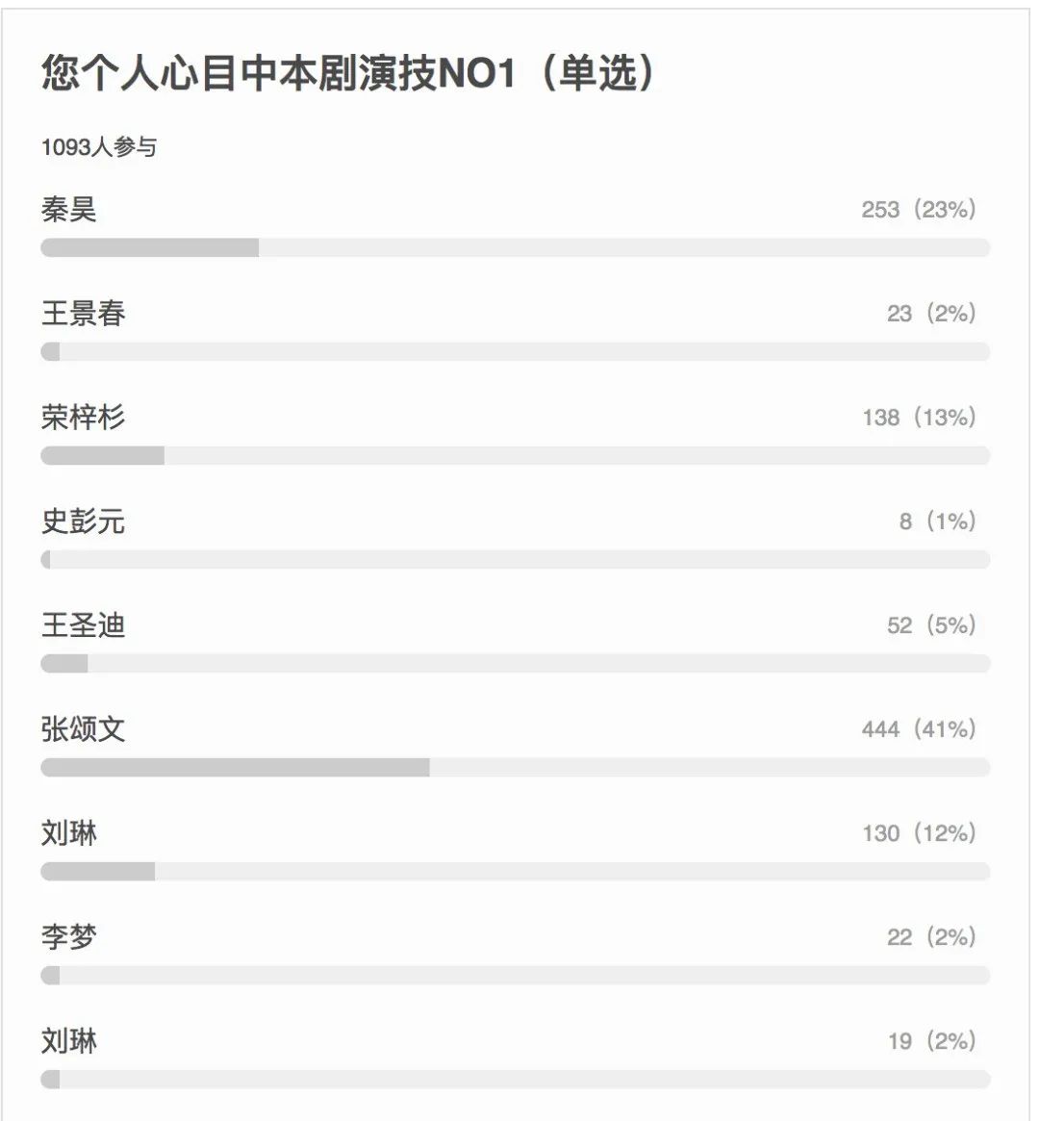The height and width of the screenshot is (1121, 1039).
Task: Click the 444 (41%) vote count
Action: 919,729
